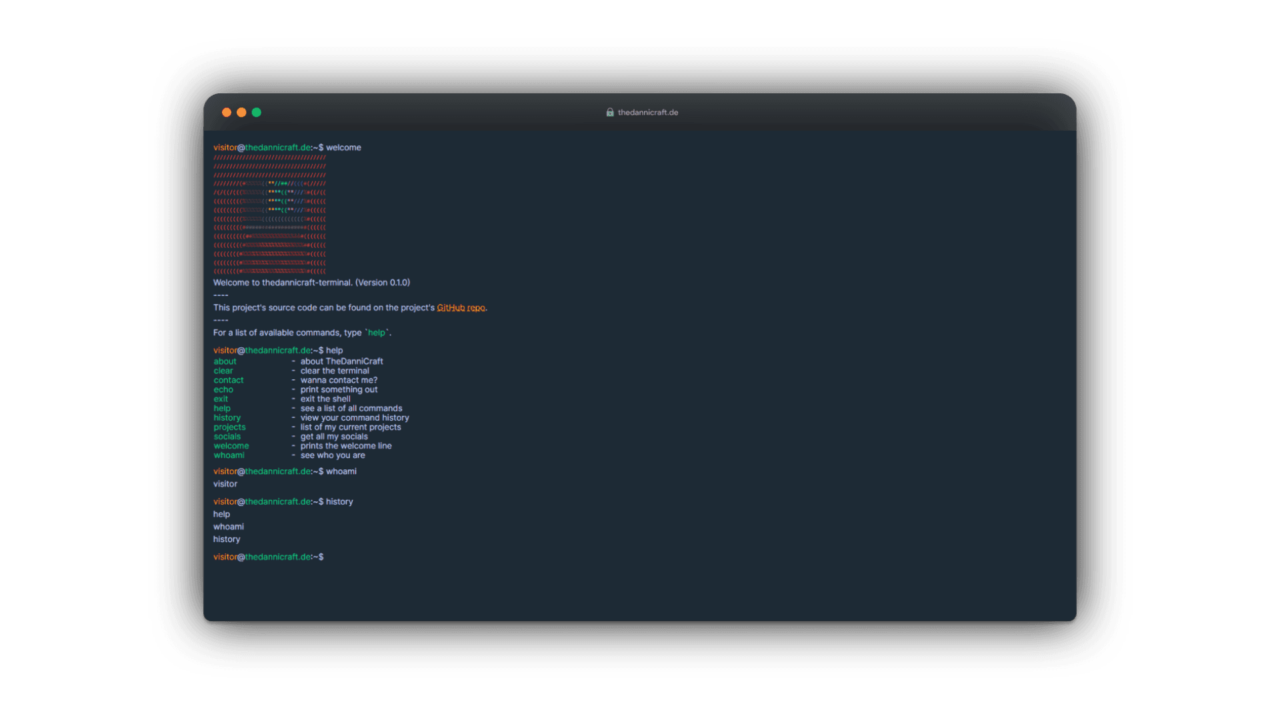Click the 'about' command in help list
The height and width of the screenshot is (720, 1280).
click(225, 361)
